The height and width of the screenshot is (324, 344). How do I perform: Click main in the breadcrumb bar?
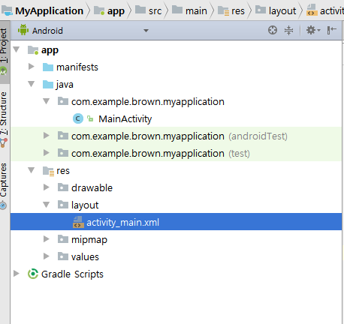tap(189, 11)
